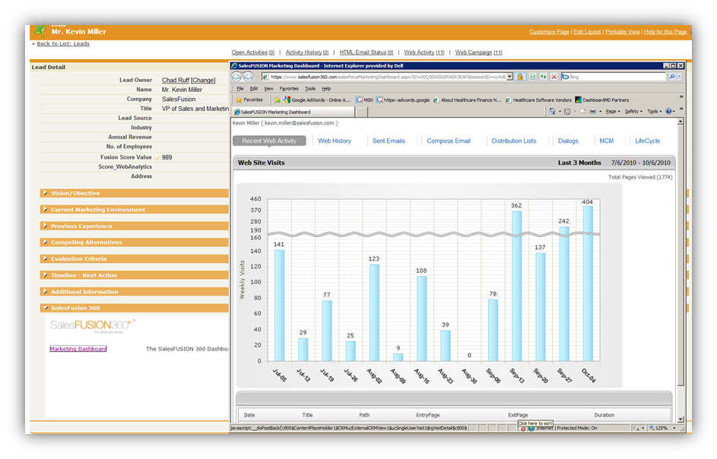Switch to the Sent Emails tab

(389, 141)
